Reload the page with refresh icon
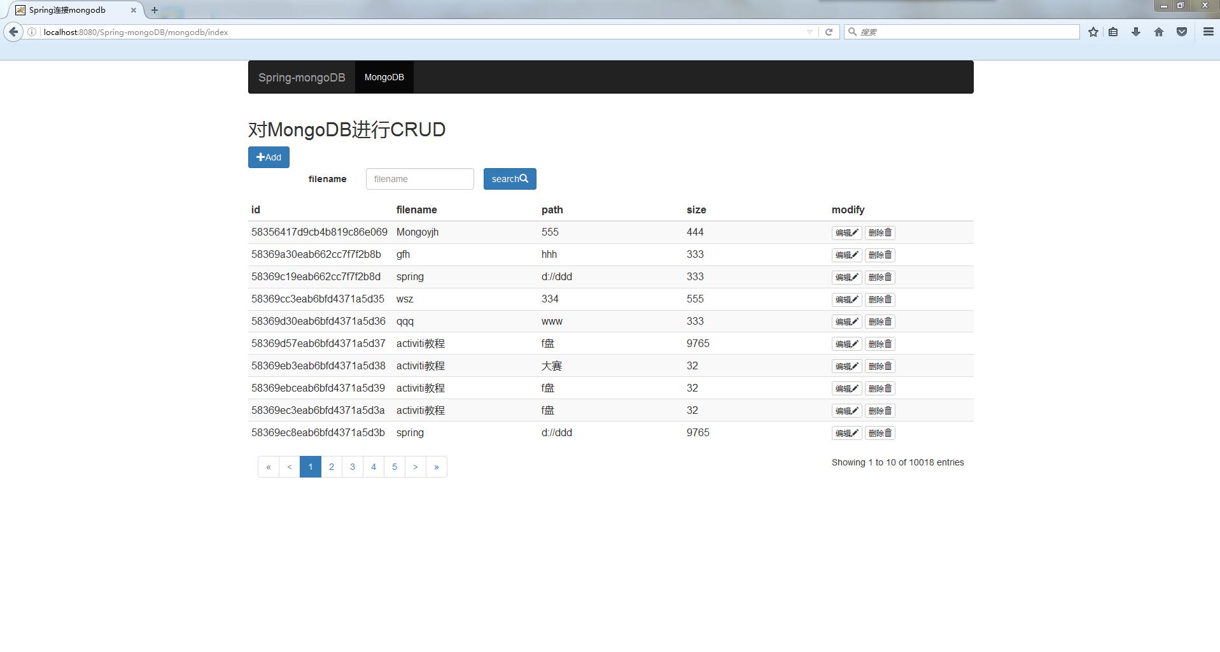Screen dimensions: 1220x652 pos(829,32)
